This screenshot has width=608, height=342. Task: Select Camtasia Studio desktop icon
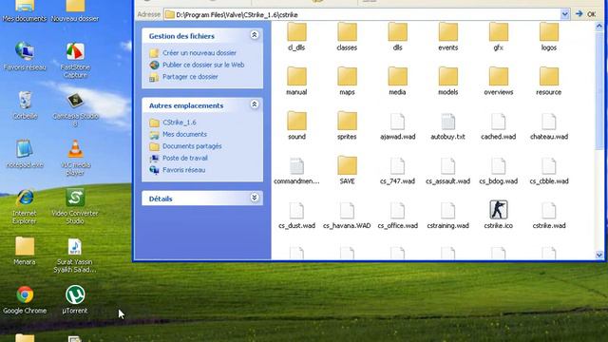pyautogui.click(x=75, y=109)
